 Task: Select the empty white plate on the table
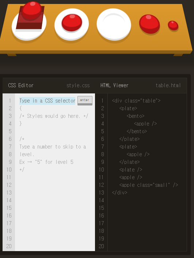click(114, 24)
